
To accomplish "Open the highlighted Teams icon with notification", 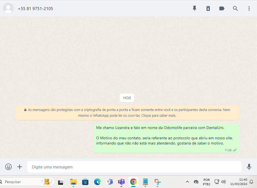I will pyautogui.click(x=121, y=182).
